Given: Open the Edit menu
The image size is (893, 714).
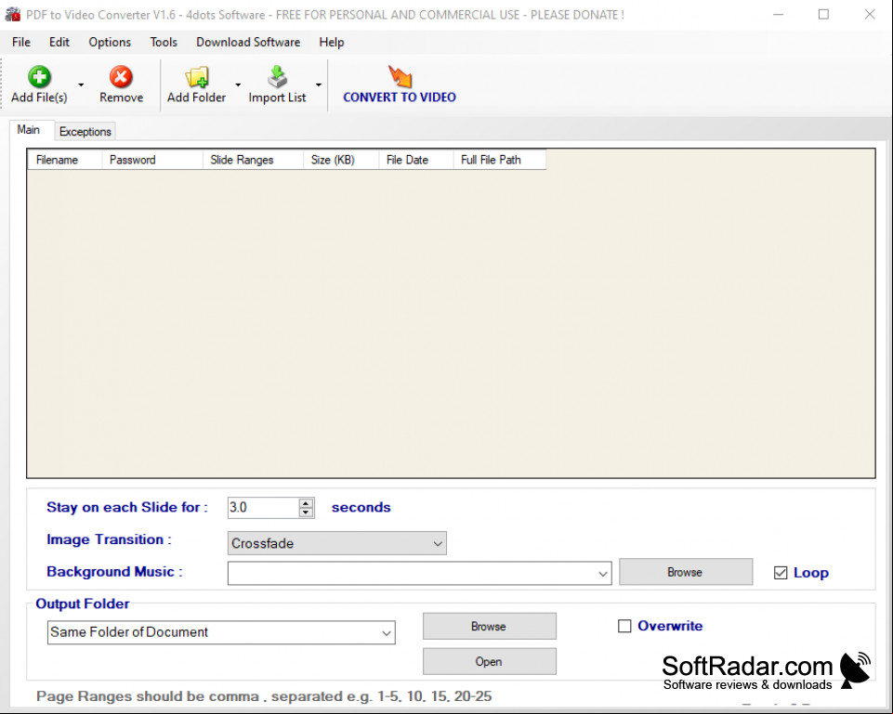Looking at the screenshot, I should click(59, 42).
